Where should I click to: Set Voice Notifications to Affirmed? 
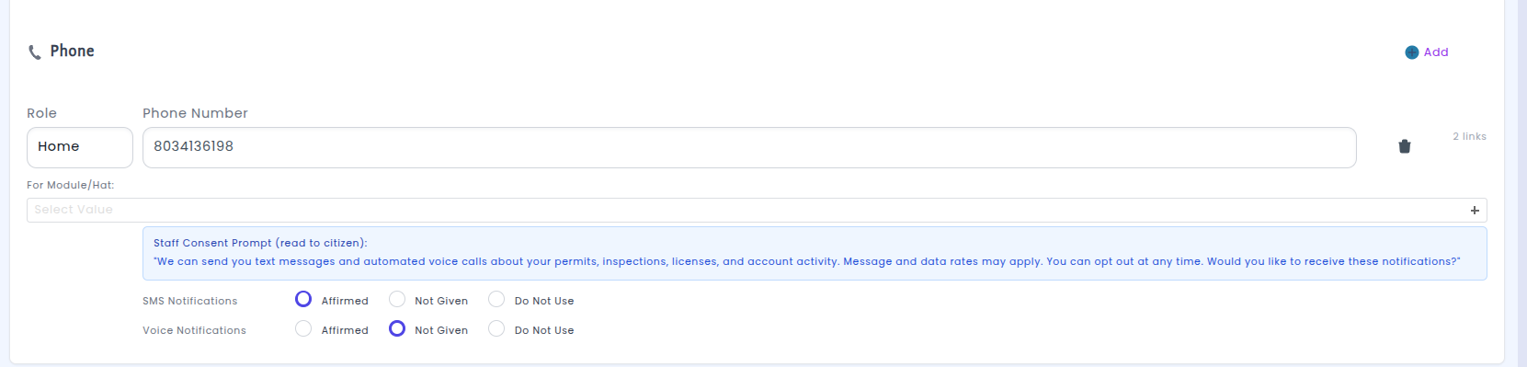pos(303,328)
